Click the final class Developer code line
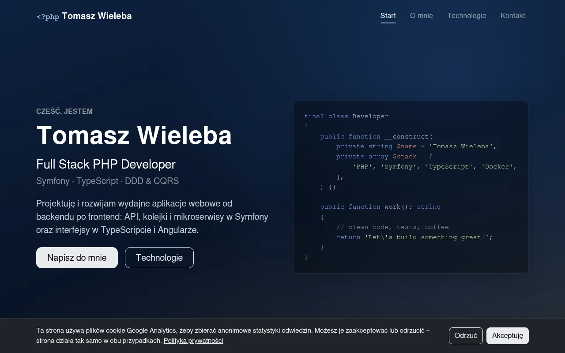 347,116
